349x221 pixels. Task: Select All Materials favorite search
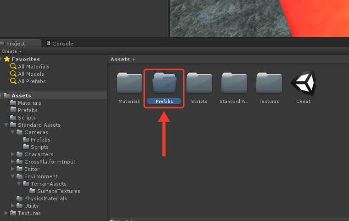click(34, 66)
